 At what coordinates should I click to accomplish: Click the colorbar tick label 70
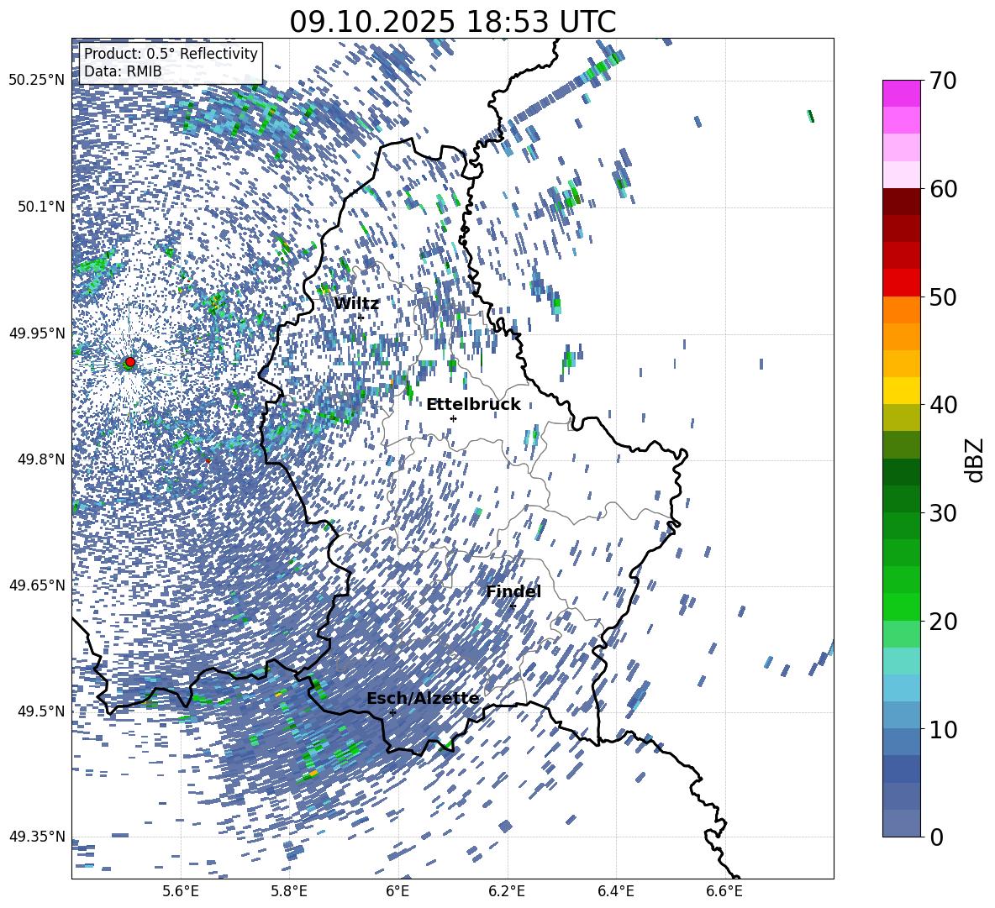[x=943, y=81]
